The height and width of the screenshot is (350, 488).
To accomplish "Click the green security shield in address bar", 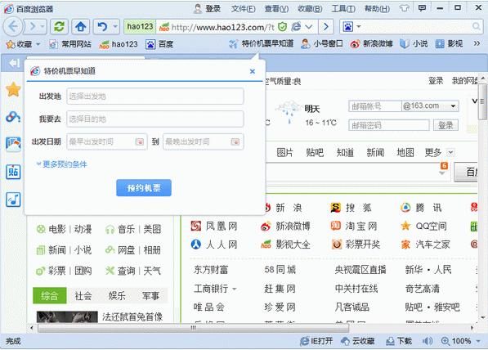I will point(282,27).
